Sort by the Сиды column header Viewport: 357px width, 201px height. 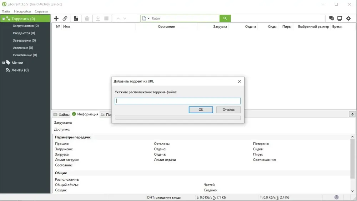click(x=272, y=27)
